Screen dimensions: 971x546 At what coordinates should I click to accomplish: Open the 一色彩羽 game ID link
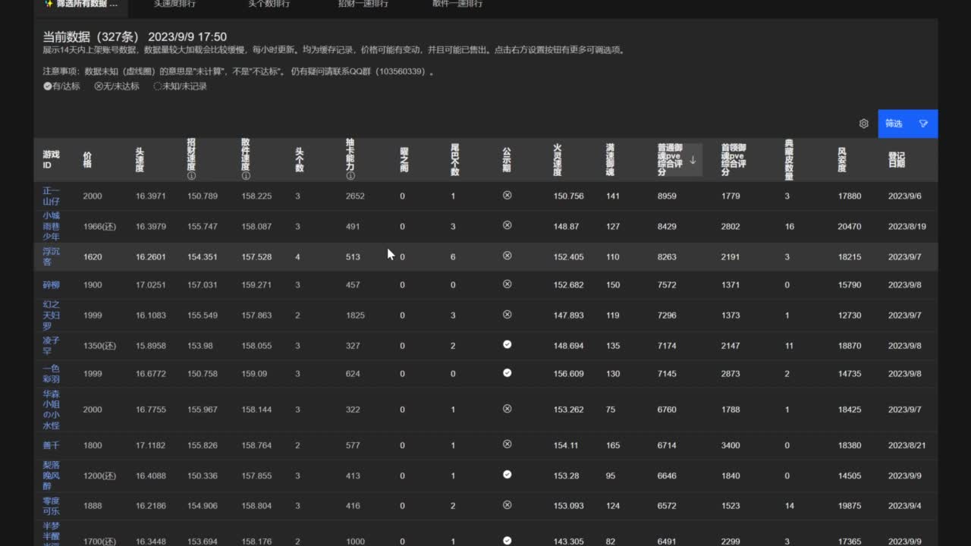[51, 374]
